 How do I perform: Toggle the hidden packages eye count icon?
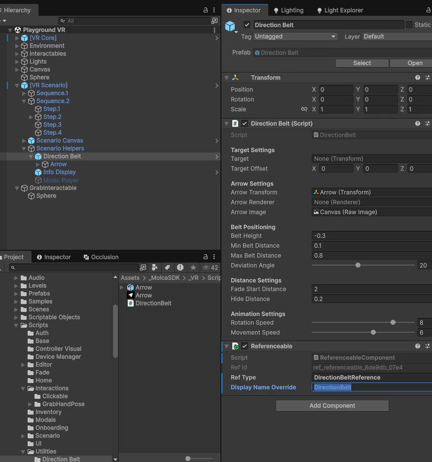pos(210,268)
